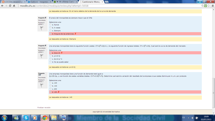
Task: Click the text 'La respuesta correcta es: Siempre'
Action: click(x=62, y=39)
